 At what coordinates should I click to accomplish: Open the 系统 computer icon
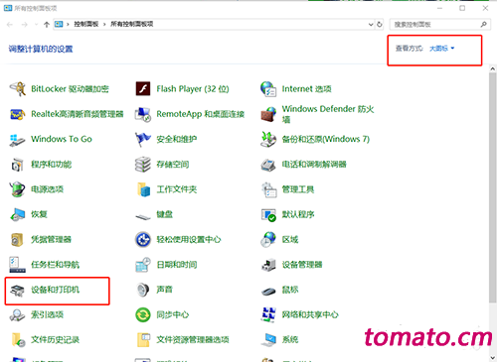point(268,340)
